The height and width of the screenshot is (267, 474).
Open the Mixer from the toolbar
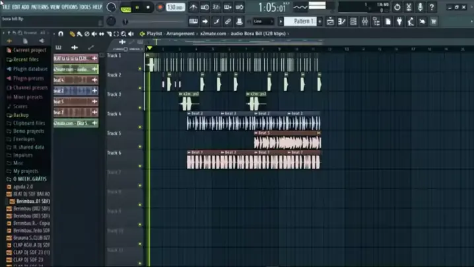click(365, 22)
